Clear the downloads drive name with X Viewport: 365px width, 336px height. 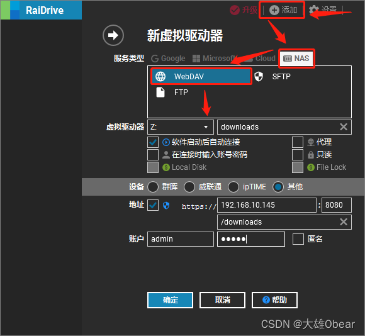tap(344, 127)
